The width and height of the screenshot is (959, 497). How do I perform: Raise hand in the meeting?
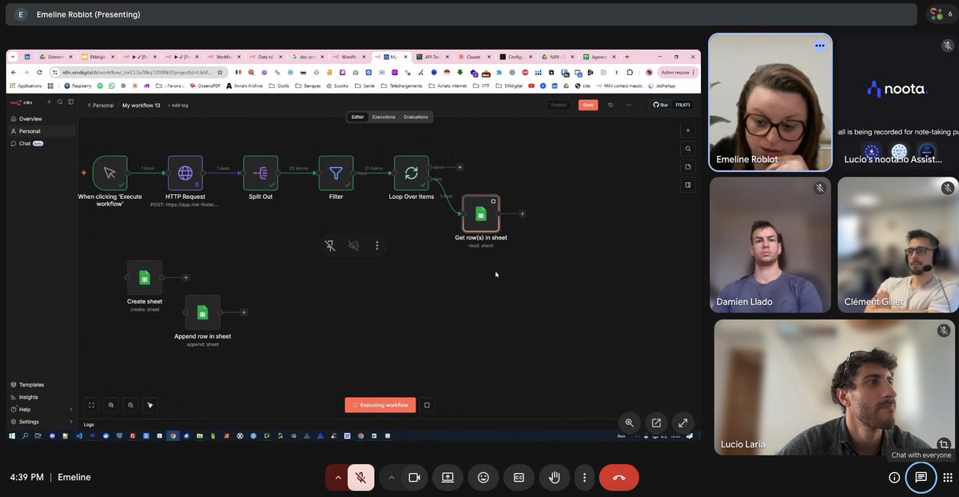[555, 477]
